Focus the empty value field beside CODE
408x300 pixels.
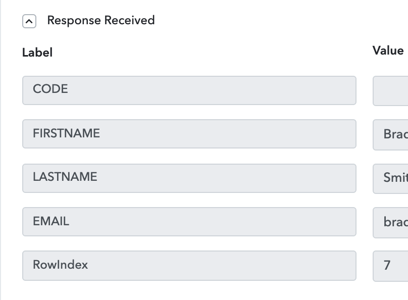click(390, 91)
